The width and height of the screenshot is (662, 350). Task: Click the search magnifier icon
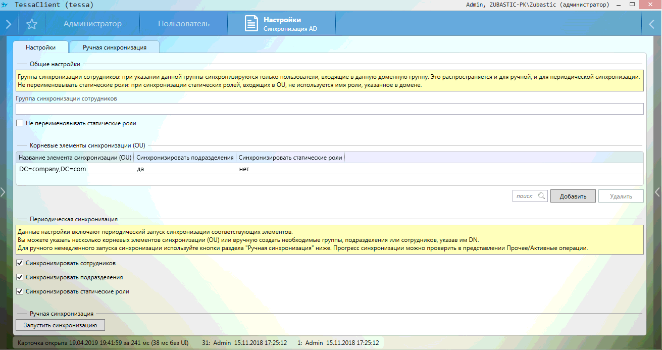coord(541,196)
